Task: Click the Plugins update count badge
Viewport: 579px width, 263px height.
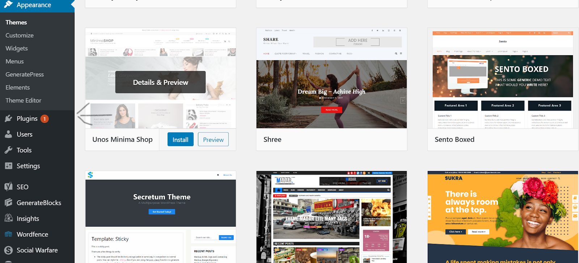Action: point(45,119)
